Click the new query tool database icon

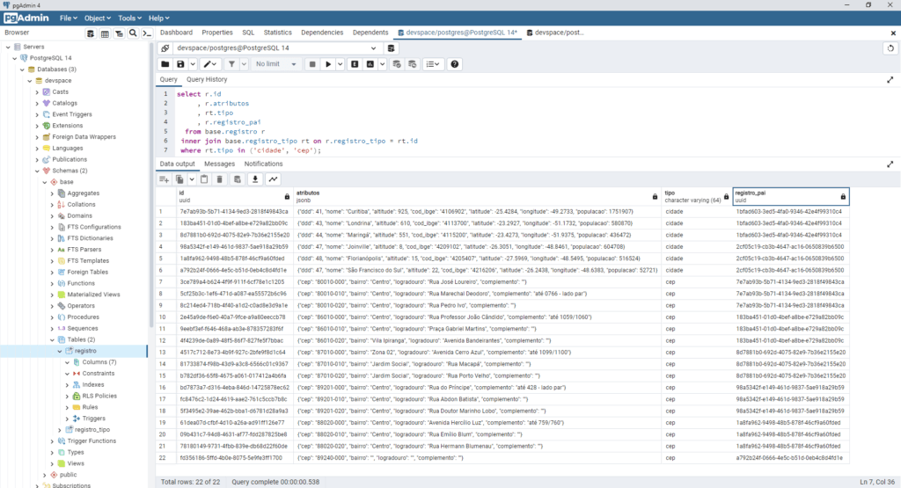pos(391,48)
